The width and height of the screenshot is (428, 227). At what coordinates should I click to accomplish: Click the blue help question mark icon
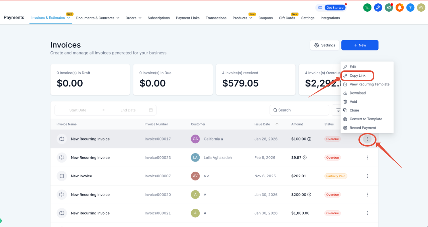point(410,7)
